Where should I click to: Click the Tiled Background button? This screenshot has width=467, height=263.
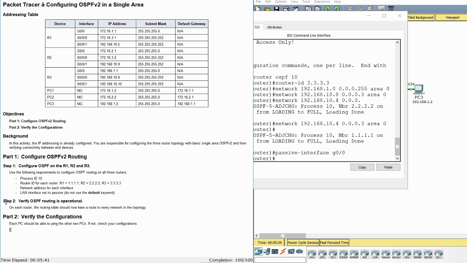click(x=420, y=17)
